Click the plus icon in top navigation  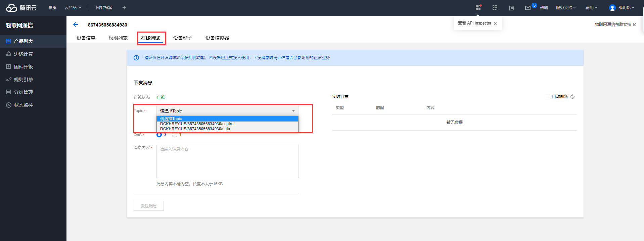[124, 8]
